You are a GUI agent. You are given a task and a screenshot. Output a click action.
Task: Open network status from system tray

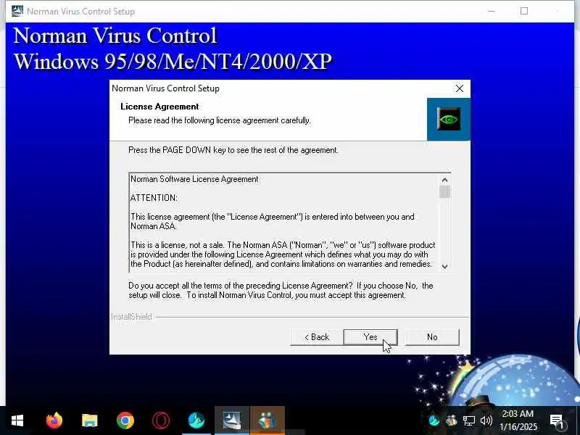[x=468, y=420]
